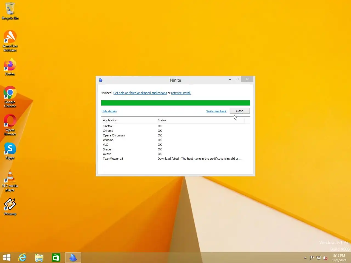The image size is (351, 263).
Task: Open the Recycle Bin desktop icon
Action: click(10, 11)
